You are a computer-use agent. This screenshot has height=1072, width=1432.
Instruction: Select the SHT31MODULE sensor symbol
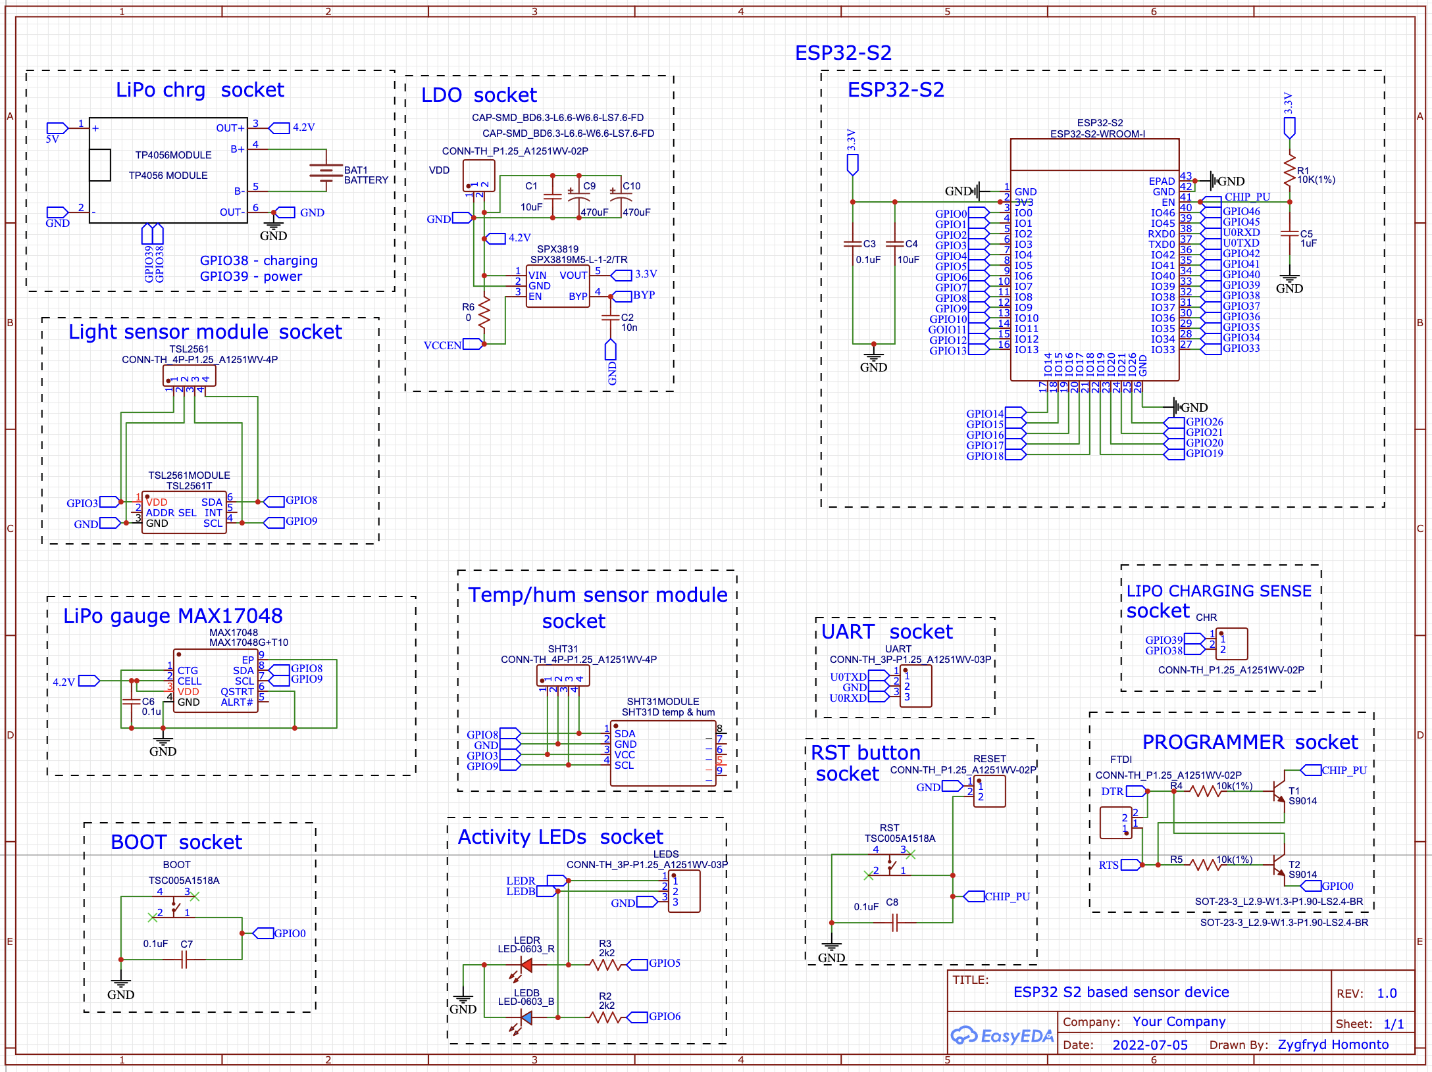tap(663, 753)
